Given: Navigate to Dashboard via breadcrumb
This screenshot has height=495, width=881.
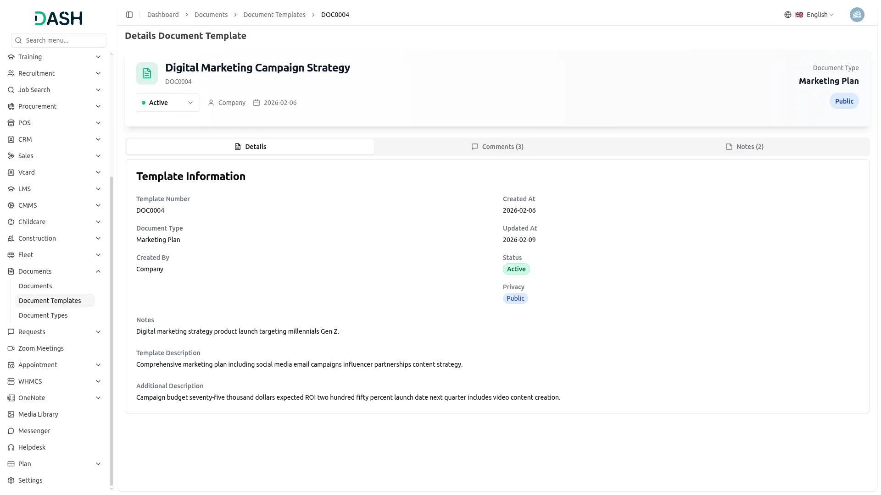Looking at the screenshot, I should (163, 14).
